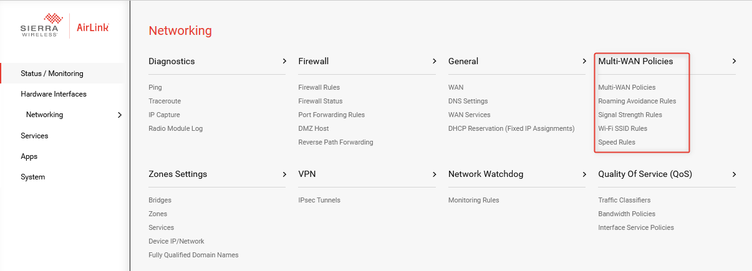The height and width of the screenshot is (271, 752).
Task: Open Roaming Avoidance Rules link
Action: [x=637, y=101]
